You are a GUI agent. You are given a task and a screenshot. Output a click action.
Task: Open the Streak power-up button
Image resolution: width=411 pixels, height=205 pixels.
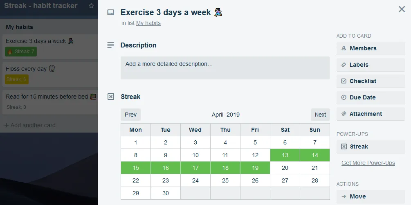click(371, 146)
